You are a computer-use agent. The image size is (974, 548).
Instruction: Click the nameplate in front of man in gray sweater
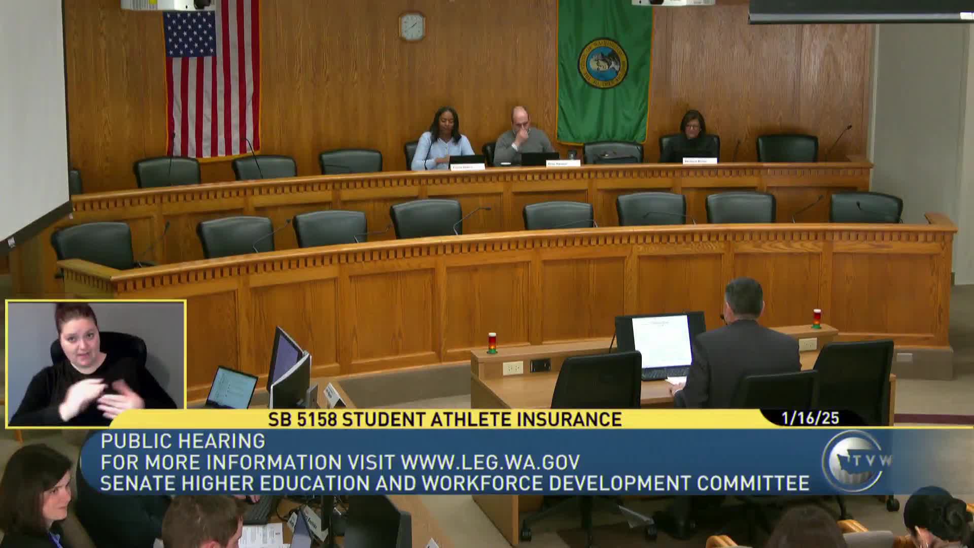point(563,163)
